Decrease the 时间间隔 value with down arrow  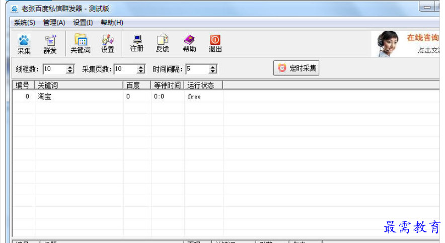212,71
